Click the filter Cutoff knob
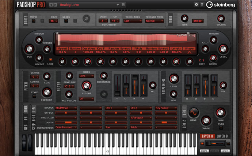 pyautogui.click(x=87, y=86)
